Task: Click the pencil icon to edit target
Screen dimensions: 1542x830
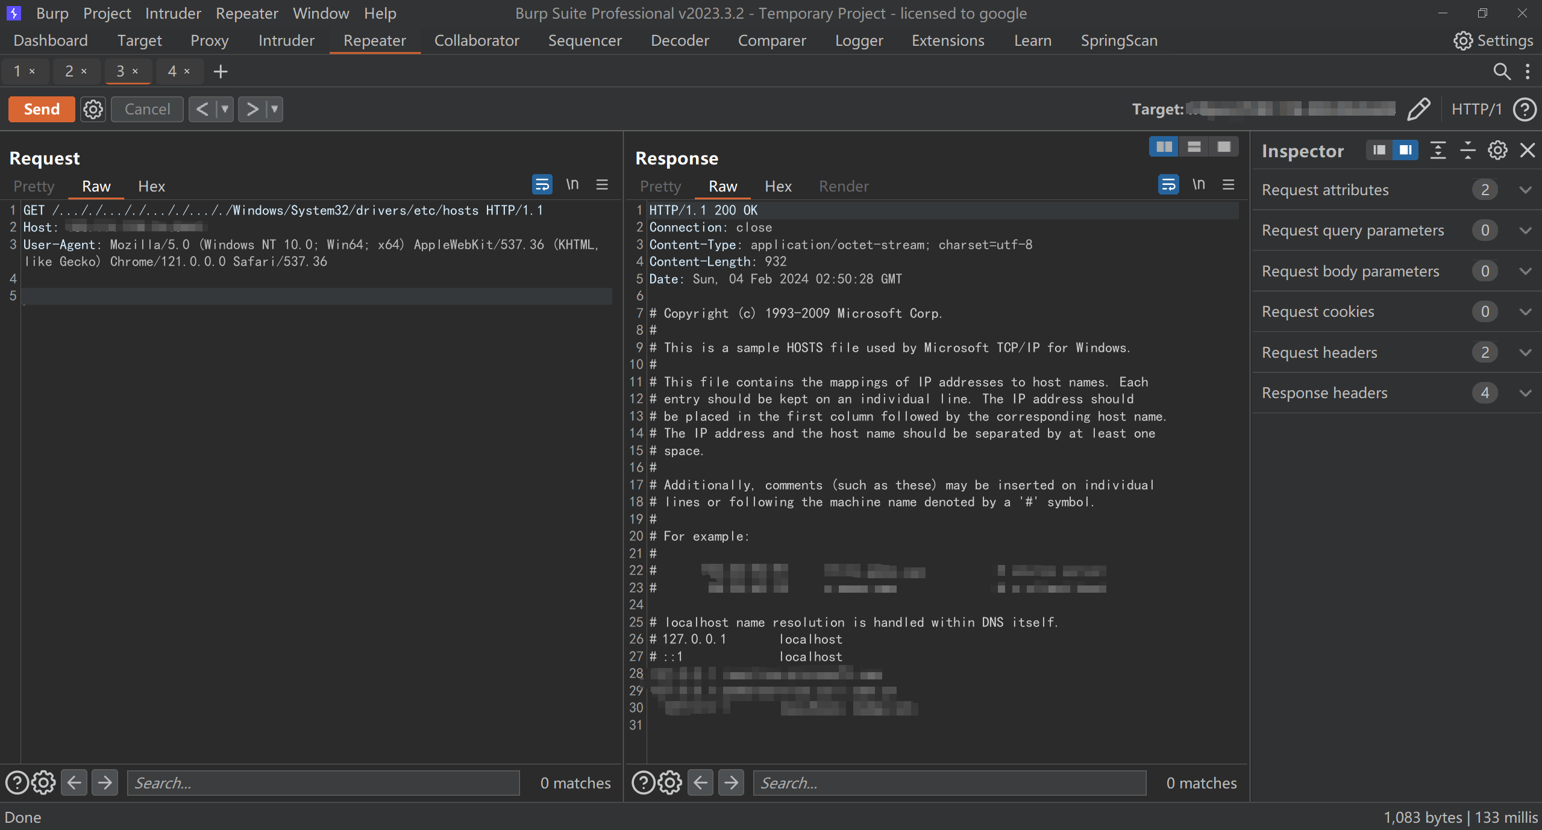Action: [x=1418, y=109]
